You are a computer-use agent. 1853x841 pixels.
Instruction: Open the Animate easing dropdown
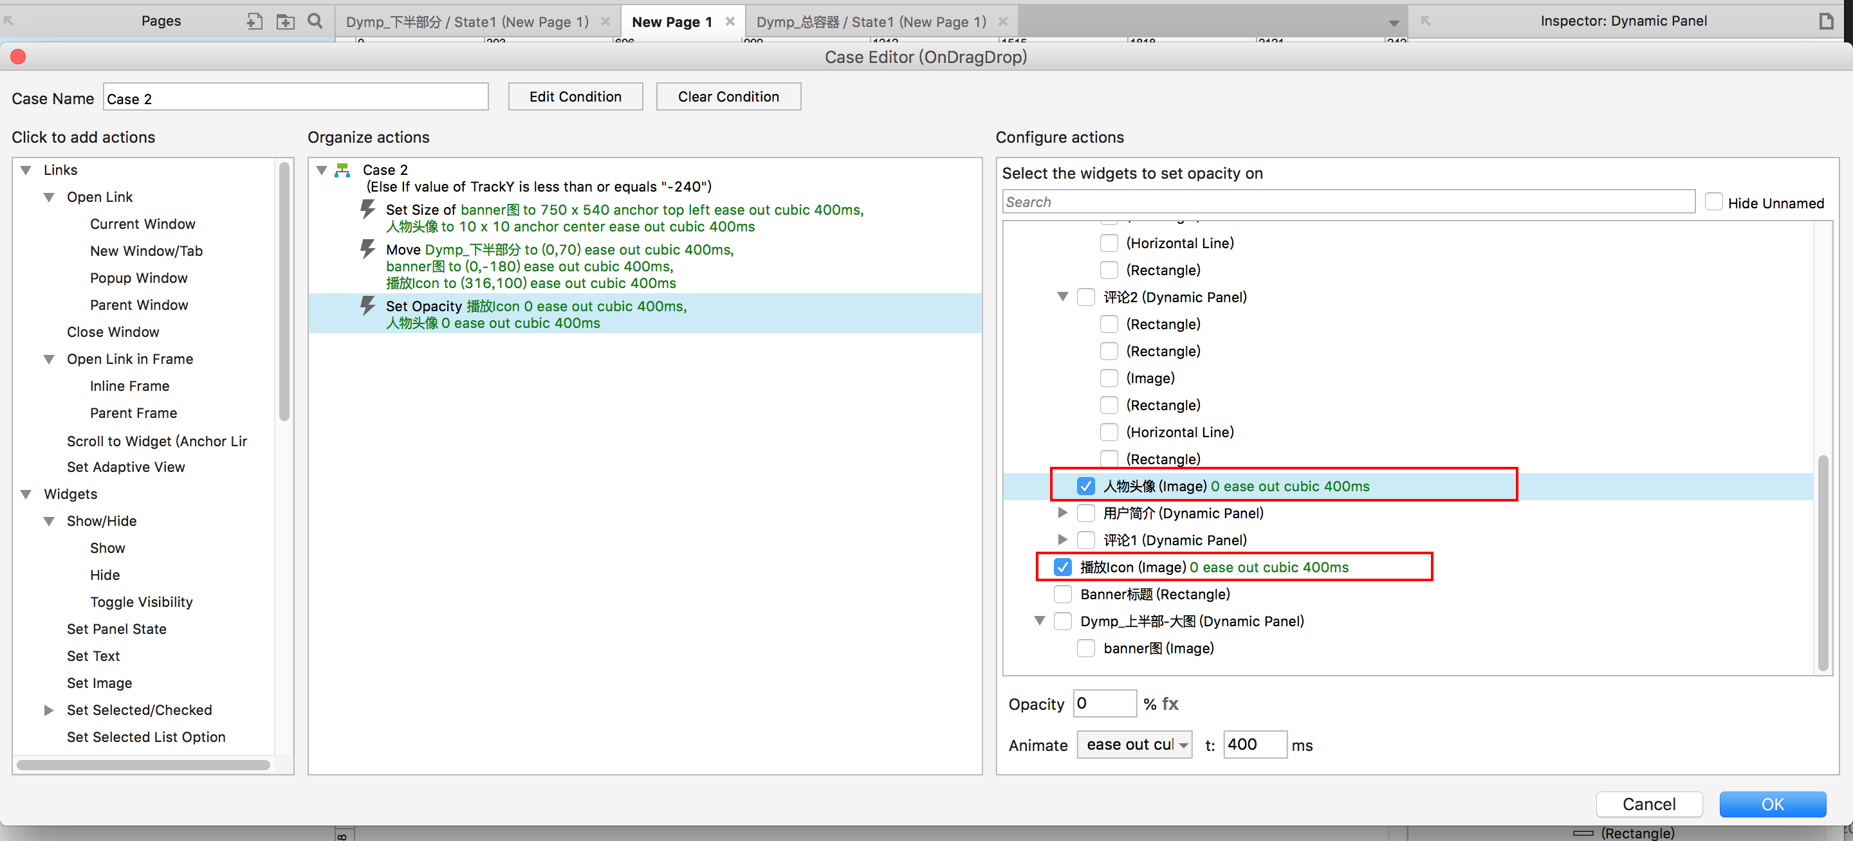pos(1134,745)
